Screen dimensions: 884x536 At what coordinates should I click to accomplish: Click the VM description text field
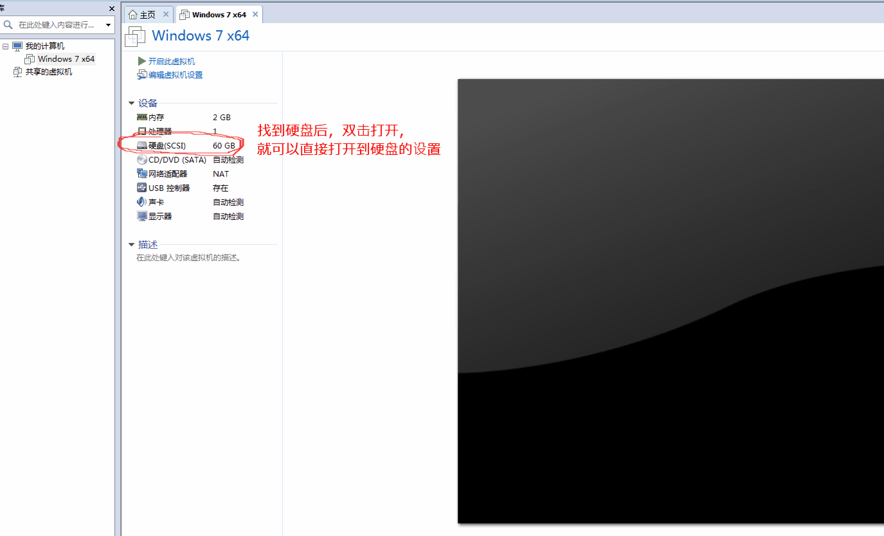click(x=188, y=258)
